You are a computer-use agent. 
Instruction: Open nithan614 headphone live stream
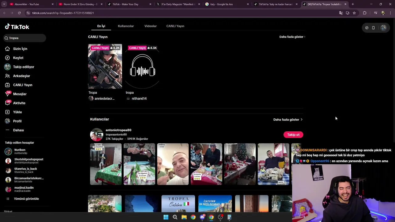[142, 66]
